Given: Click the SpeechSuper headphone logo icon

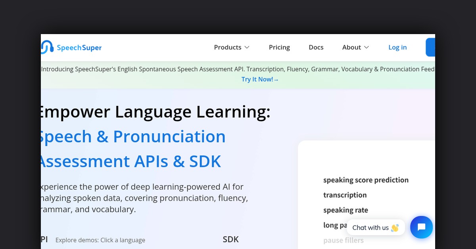Looking at the screenshot, I should (47, 47).
